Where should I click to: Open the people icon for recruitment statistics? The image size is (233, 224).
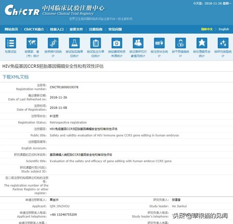click(x=138, y=43)
